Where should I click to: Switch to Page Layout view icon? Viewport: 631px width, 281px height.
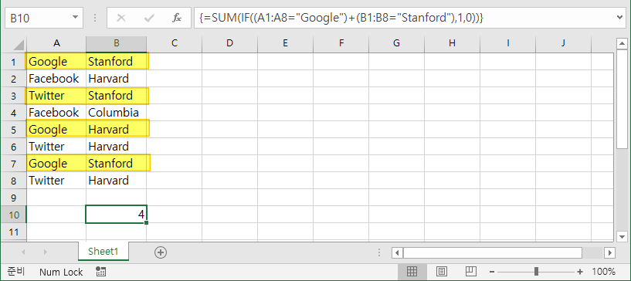(x=442, y=272)
